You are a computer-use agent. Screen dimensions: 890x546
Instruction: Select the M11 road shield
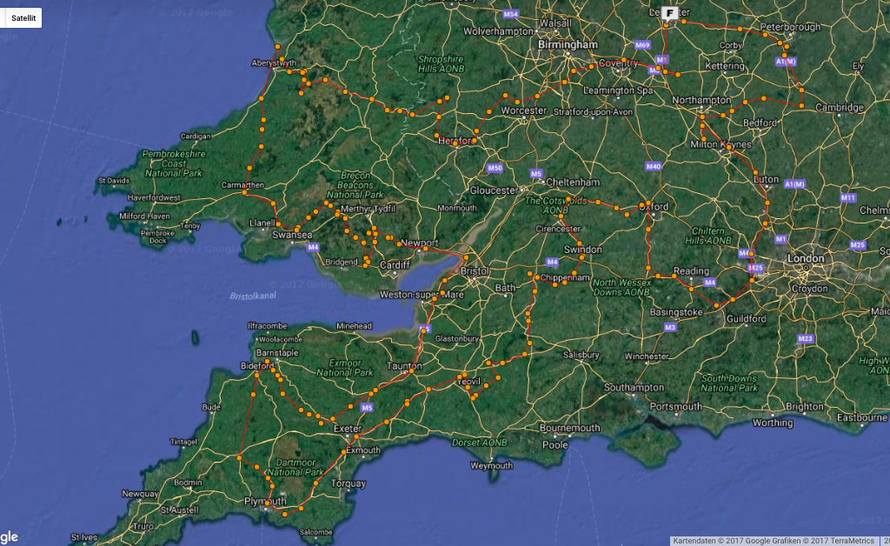pos(848,198)
